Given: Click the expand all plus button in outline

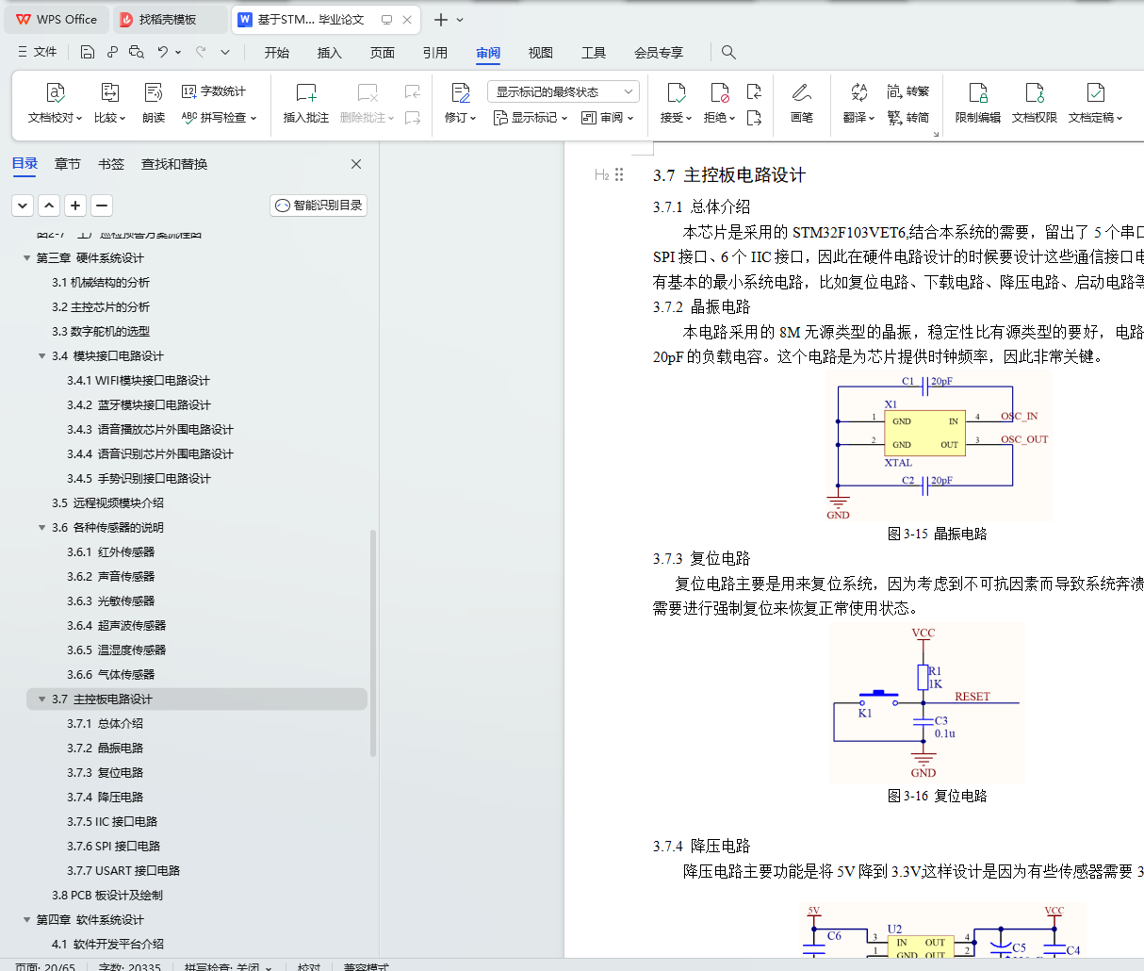Looking at the screenshot, I should pos(75,205).
